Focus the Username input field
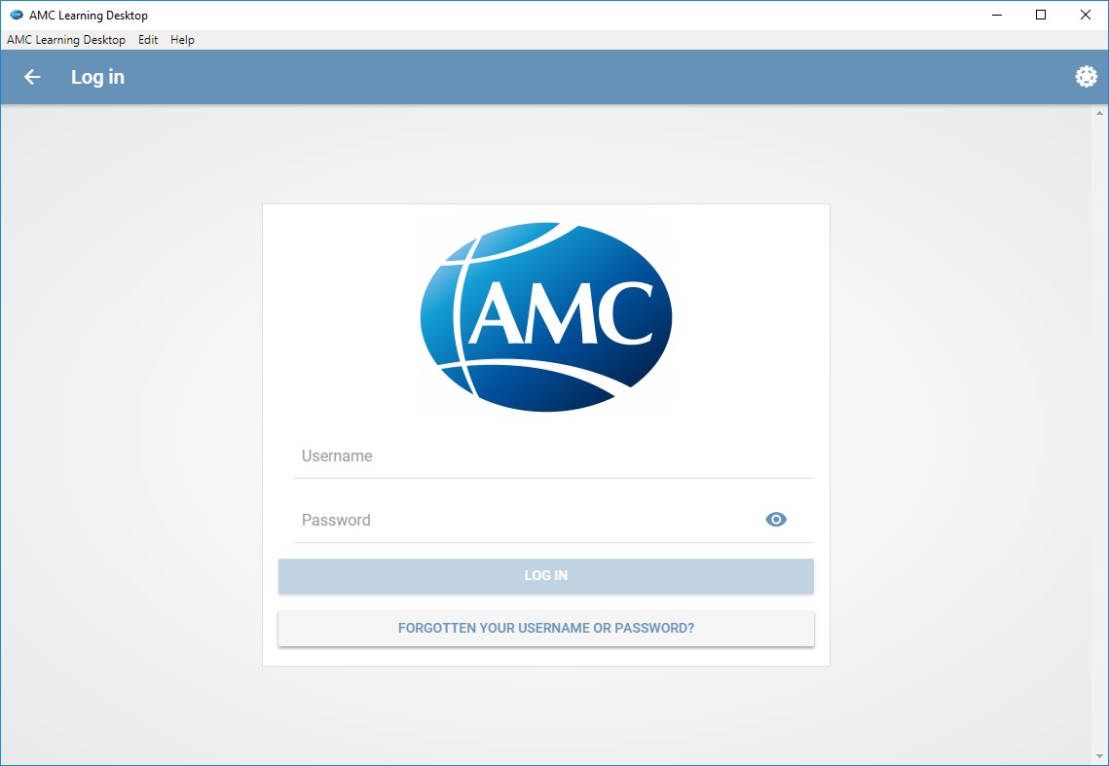Viewport: 1109px width, 766px height. pyautogui.click(x=546, y=456)
